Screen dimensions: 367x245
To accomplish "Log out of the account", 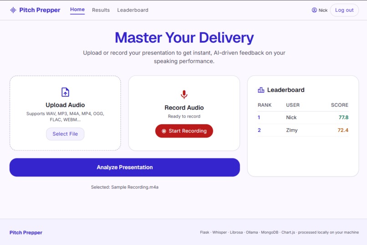I will [344, 10].
